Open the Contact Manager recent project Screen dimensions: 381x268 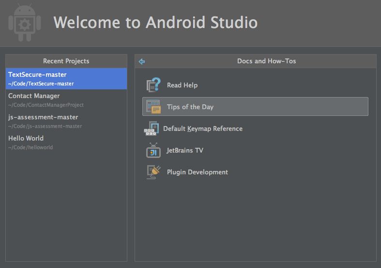[x=34, y=96]
